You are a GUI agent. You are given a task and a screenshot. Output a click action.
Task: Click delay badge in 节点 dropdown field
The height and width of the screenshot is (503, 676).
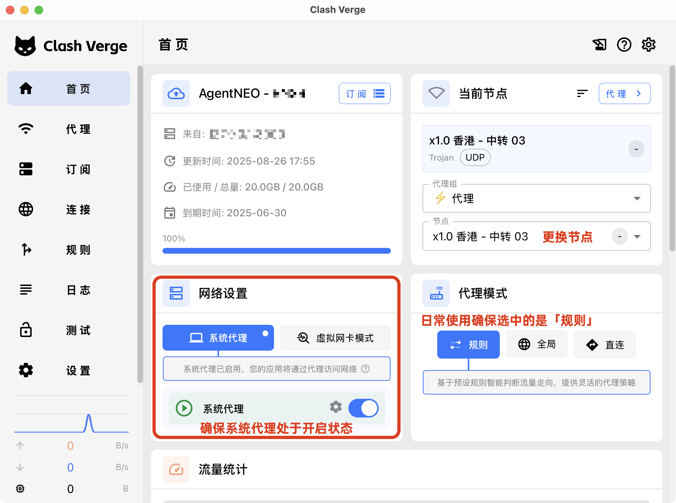point(620,236)
